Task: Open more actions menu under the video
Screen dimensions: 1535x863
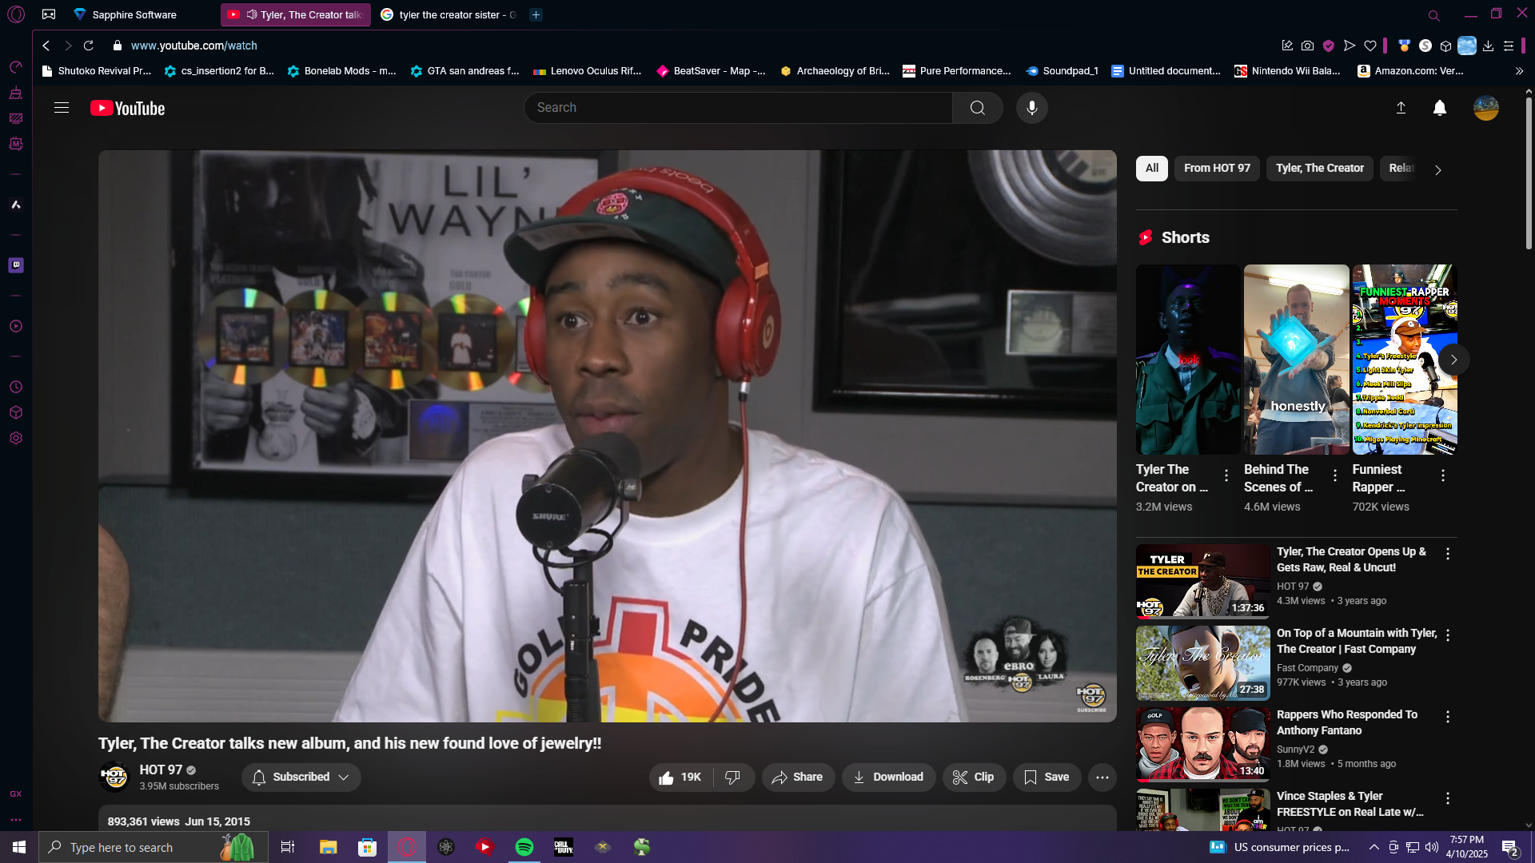Action: (1102, 777)
